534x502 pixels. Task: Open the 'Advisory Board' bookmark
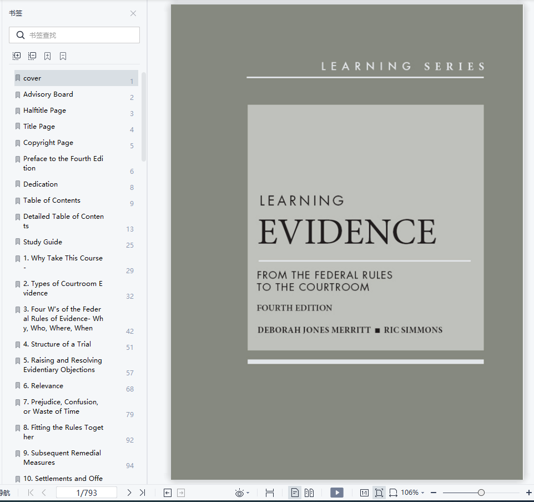pos(76,94)
